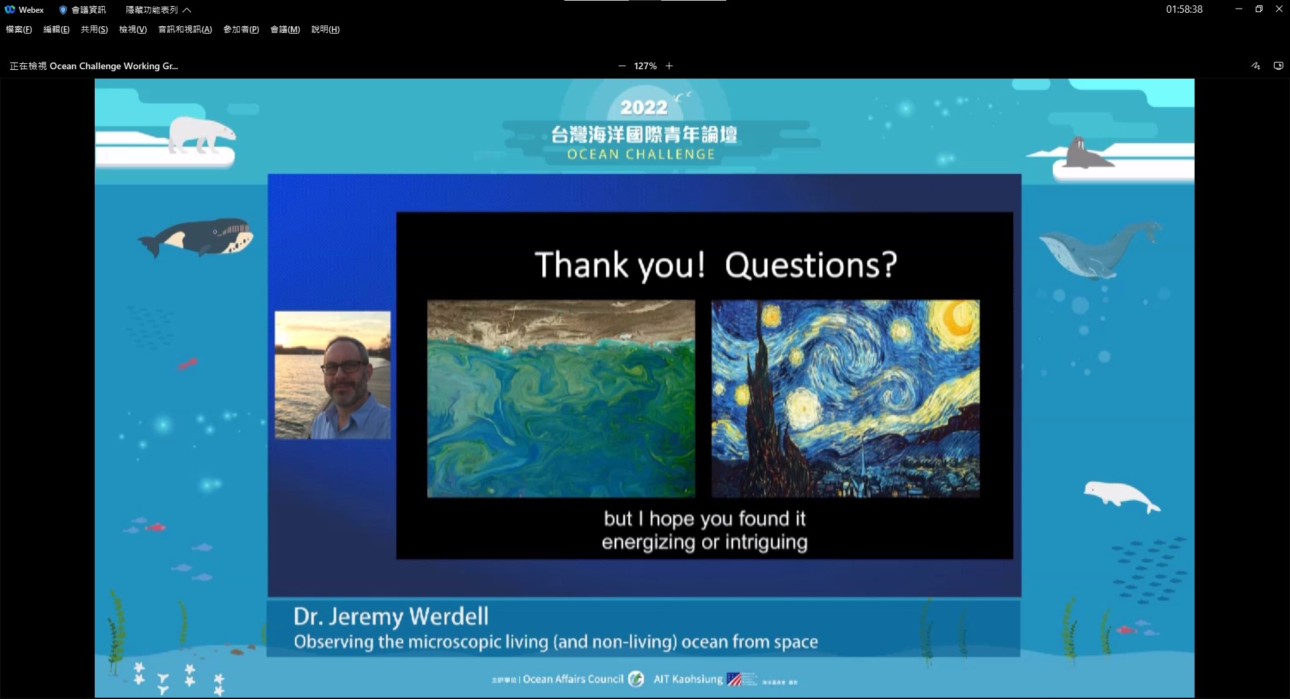Open the 會議(M) menu
1290x699 pixels.
pyautogui.click(x=285, y=30)
